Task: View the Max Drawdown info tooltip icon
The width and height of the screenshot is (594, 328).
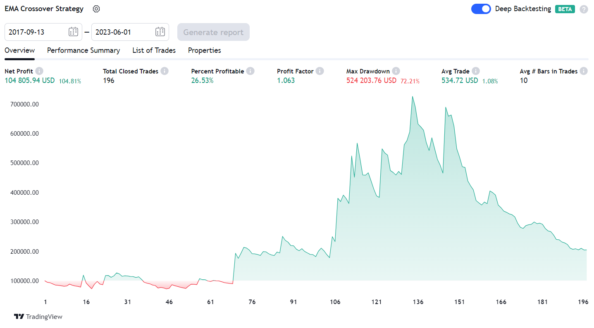Action: tap(396, 71)
